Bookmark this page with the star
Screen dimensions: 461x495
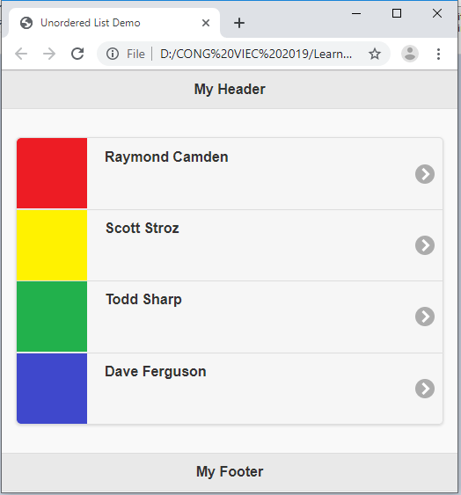pos(375,54)
